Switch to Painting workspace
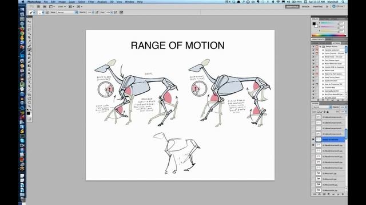 tap(318, 6)
